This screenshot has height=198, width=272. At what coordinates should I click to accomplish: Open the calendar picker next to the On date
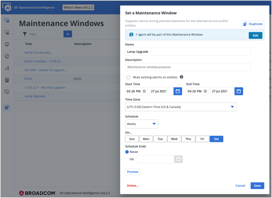click(178, 159)
